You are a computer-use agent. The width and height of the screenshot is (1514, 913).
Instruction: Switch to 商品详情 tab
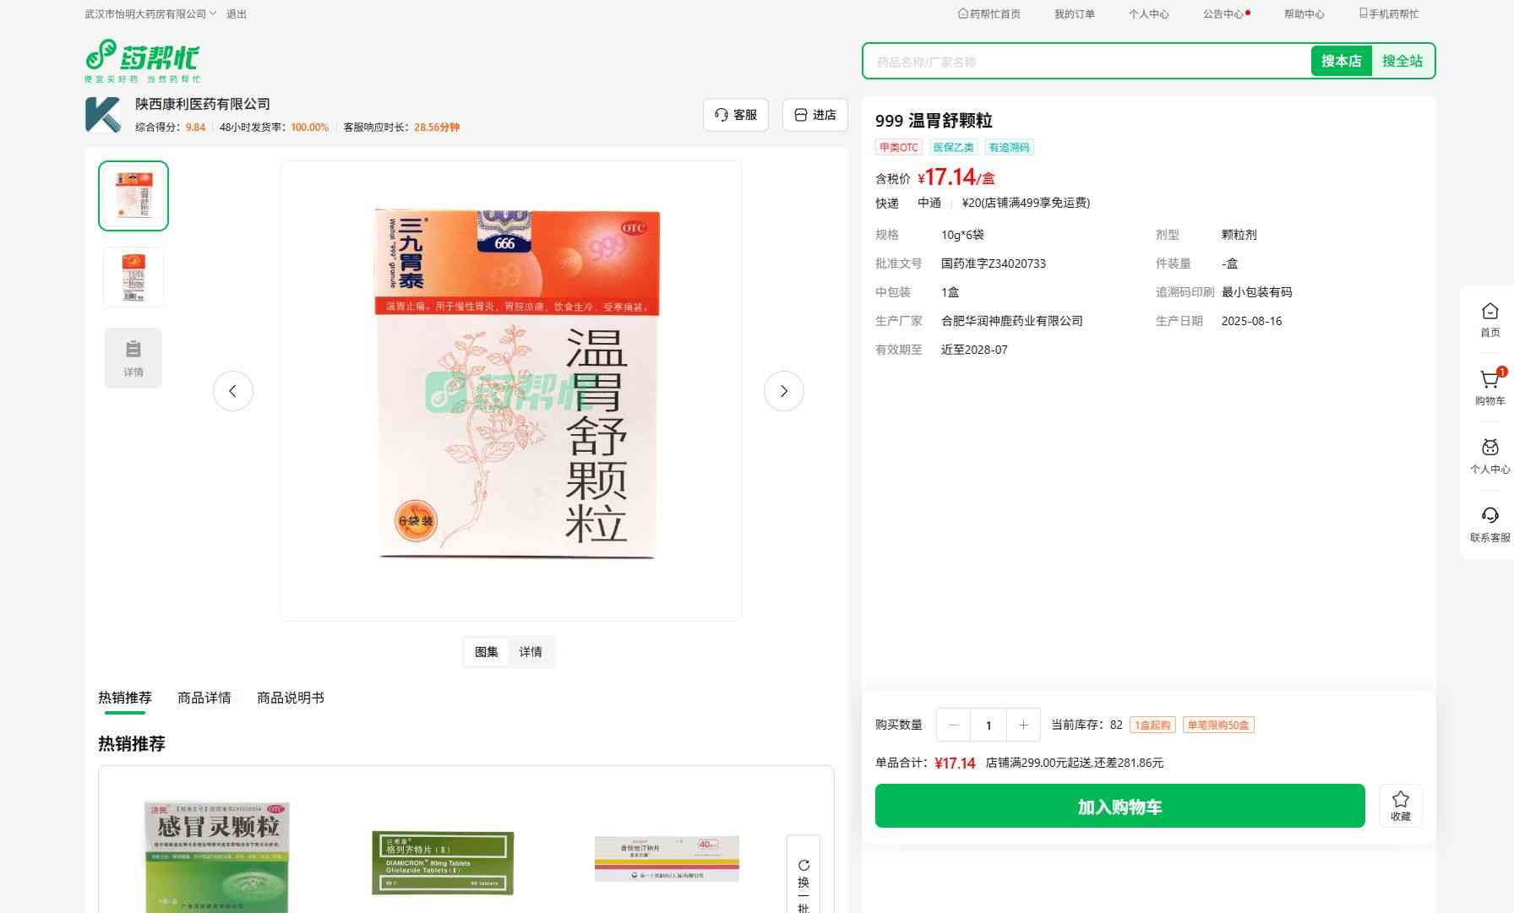tap(204, 698)
